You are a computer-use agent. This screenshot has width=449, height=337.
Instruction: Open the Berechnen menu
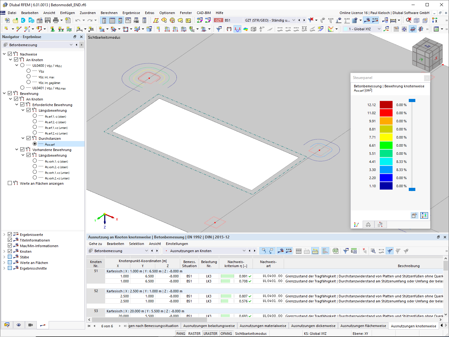[x=109, y=13]
